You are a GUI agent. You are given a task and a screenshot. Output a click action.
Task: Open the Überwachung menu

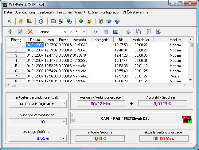(x=25, y=12)
